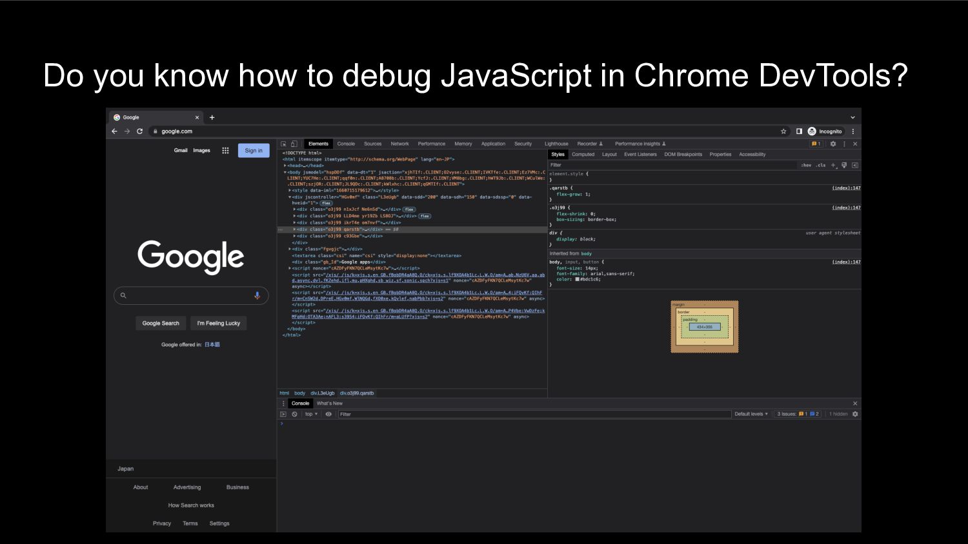The width and height of the screenshot is (968, 544).
Task: Toggle the .cls element classes button
Action: pyautogui.click(x=821, y=165)
